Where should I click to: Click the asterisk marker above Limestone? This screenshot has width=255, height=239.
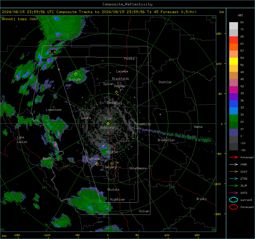tap(54, 107)
